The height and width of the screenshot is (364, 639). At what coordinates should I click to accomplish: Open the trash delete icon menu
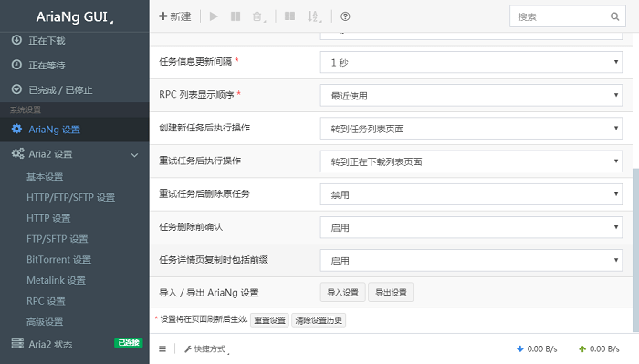click(x=258, y=16)
